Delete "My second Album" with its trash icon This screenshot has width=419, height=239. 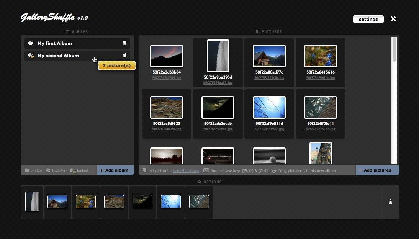124,55
